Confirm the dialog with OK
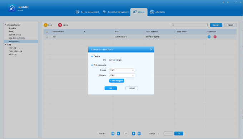 111,88
